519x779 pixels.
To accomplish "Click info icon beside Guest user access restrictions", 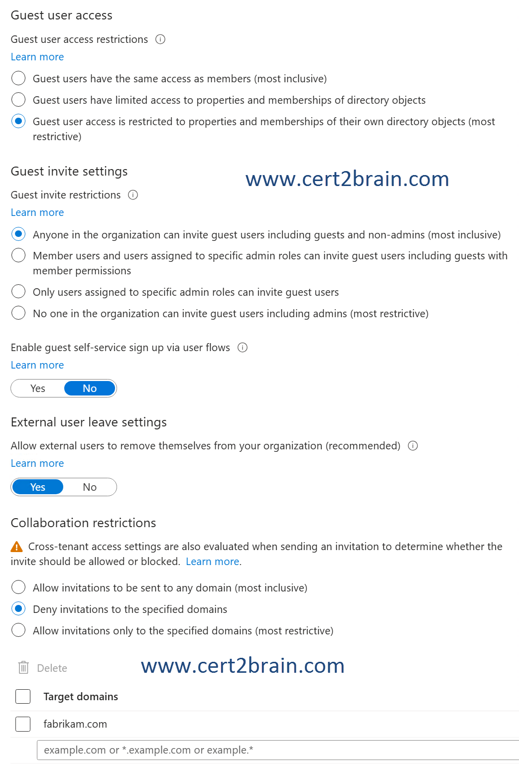I will pyautogui.click(x=160, y=39).
